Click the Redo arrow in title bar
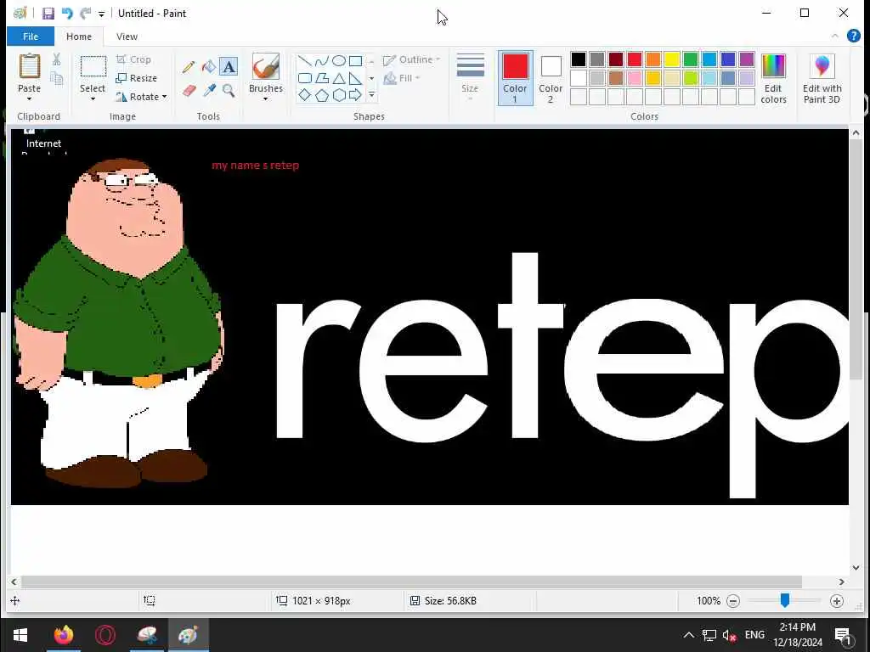The height and width of the screenshot is (652, 870). tap(86, 14)
